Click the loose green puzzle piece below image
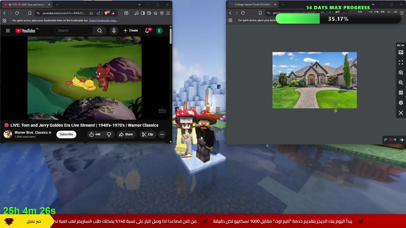The height and width of the screenshot is (228, 406). pyautogui.click(x=336, y=111)
